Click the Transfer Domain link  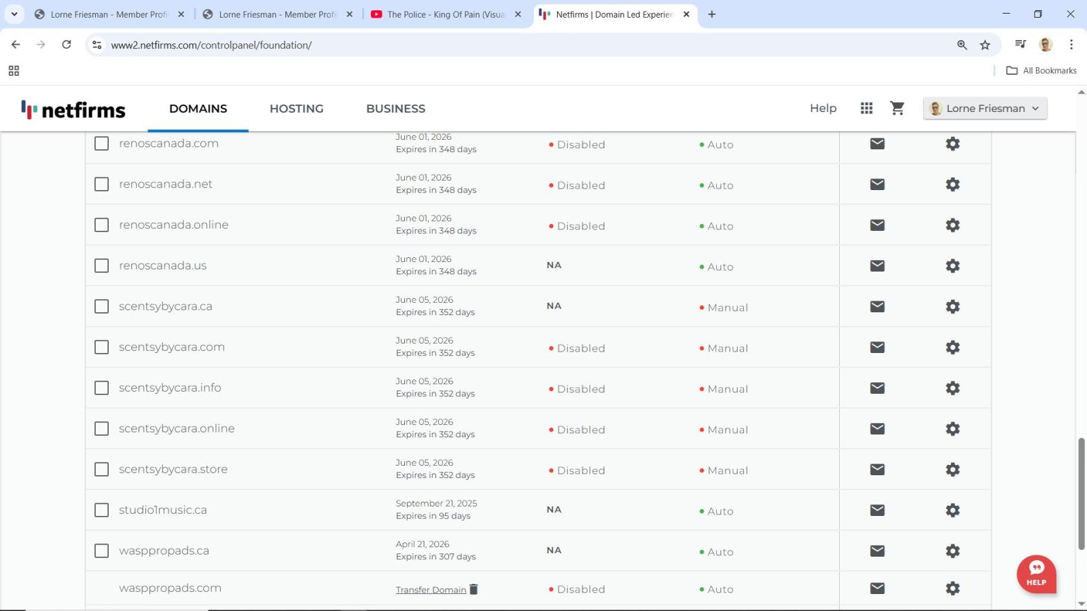click(x=431, y=590)
